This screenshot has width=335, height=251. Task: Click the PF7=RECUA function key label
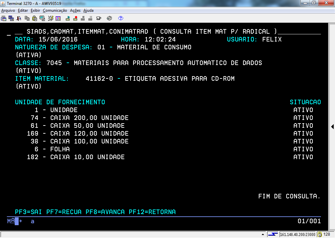[x=64, y=212]
